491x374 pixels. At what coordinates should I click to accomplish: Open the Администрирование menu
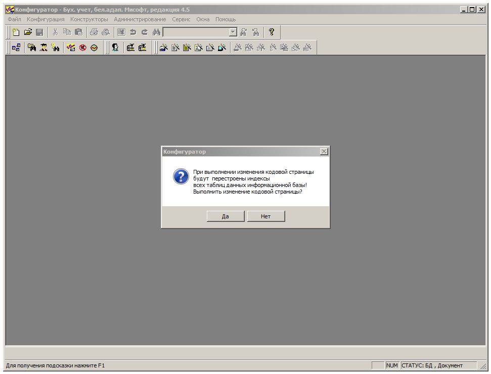(x=140, y=19)
